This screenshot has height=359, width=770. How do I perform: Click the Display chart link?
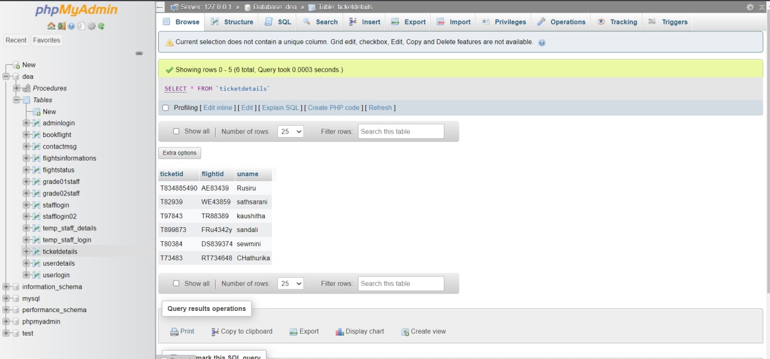tap(360, 331)
